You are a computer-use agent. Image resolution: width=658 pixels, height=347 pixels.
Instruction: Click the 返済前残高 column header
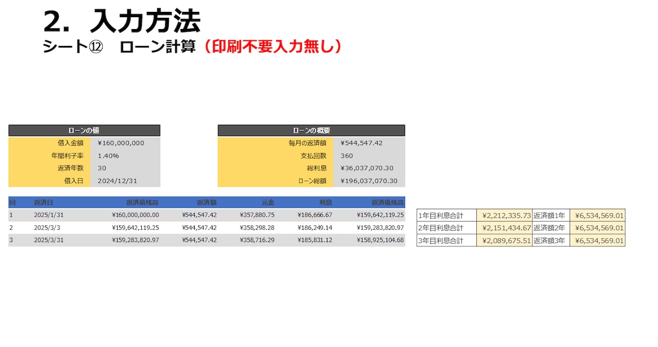[x=142, y=203]
